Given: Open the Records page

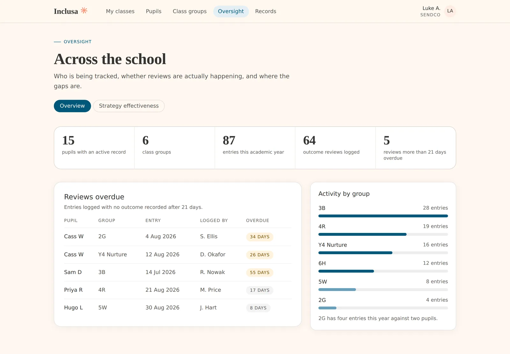Looking at the screenshot, I should coord(266,11).
